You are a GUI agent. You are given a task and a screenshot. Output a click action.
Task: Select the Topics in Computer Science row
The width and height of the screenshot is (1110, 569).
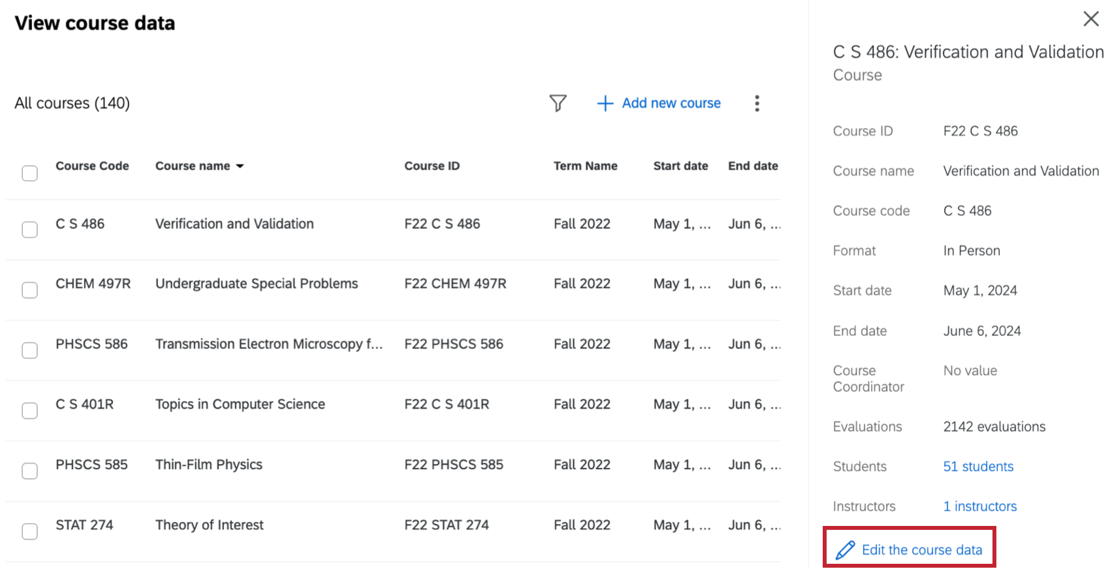click(240, 405)
